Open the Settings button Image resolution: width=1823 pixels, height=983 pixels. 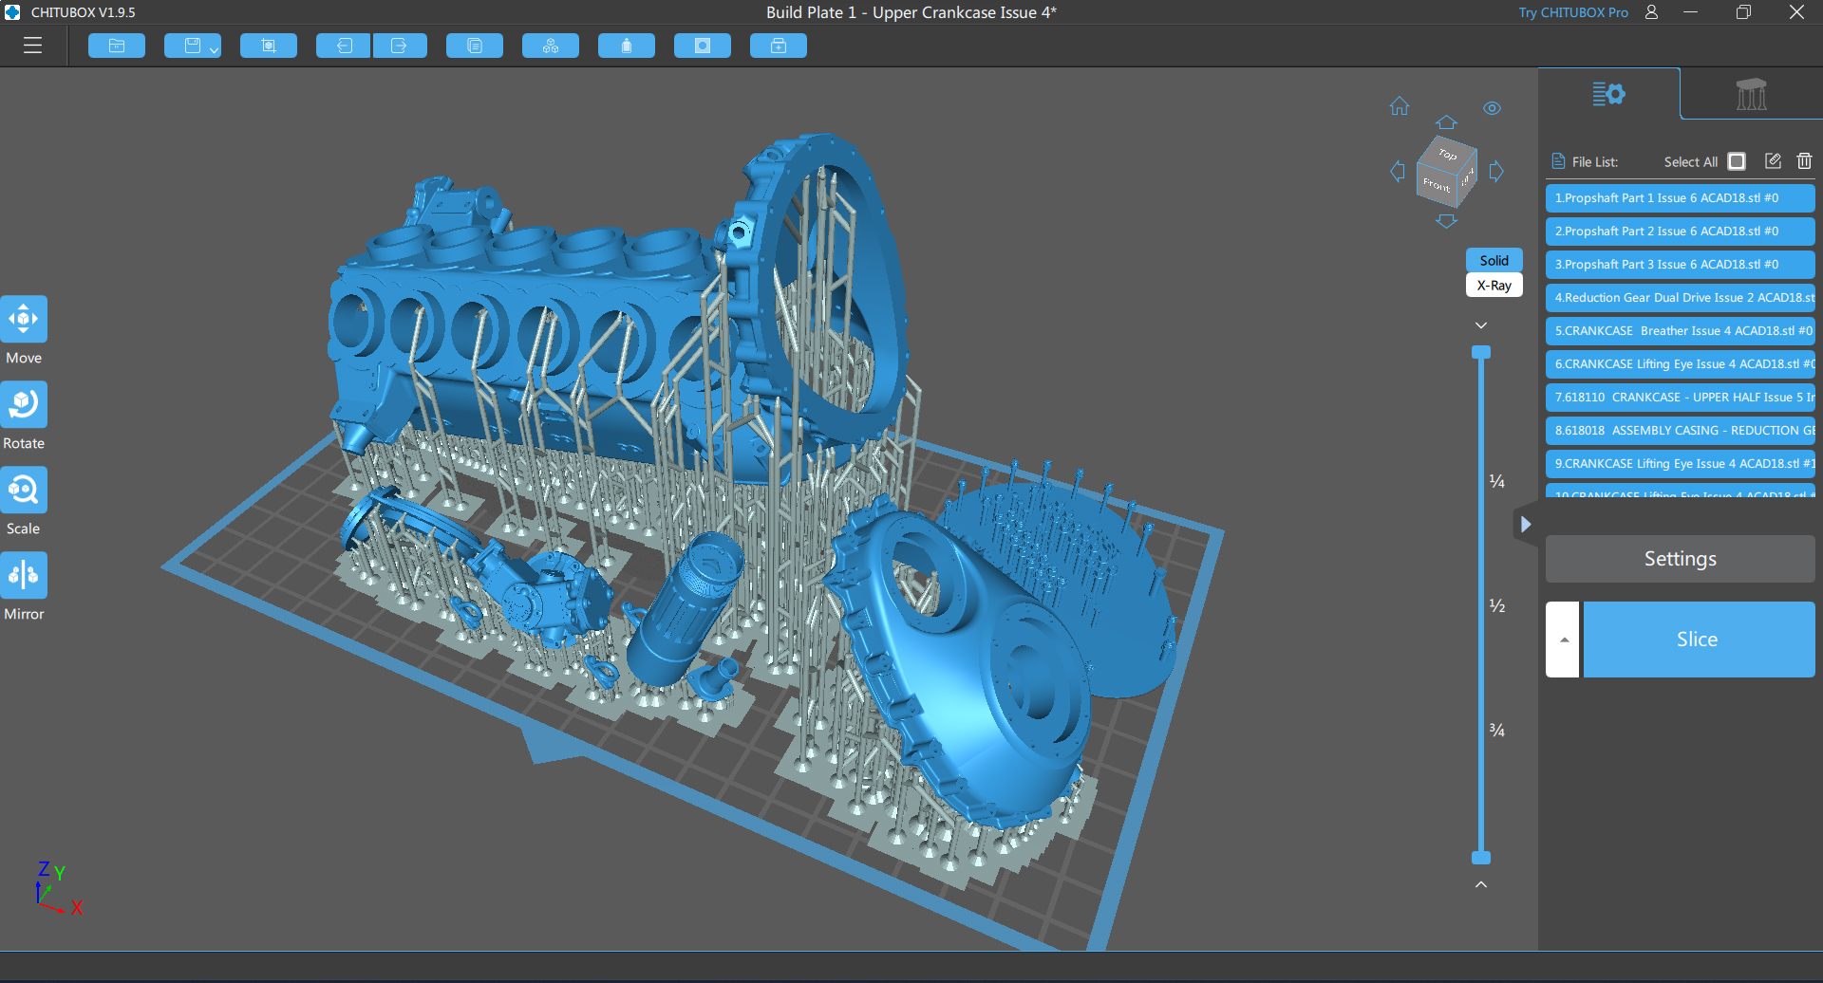point(1680,559)
